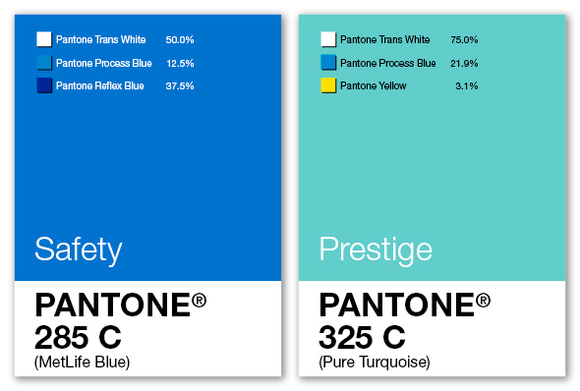Click the PANTONE logo above 325 C

tap(405, 305)
